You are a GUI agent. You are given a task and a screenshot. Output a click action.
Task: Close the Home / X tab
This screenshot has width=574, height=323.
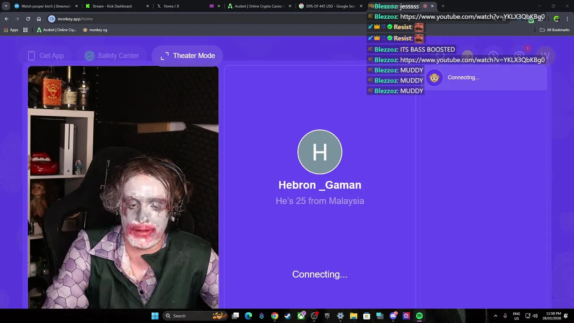coord(219,6)
